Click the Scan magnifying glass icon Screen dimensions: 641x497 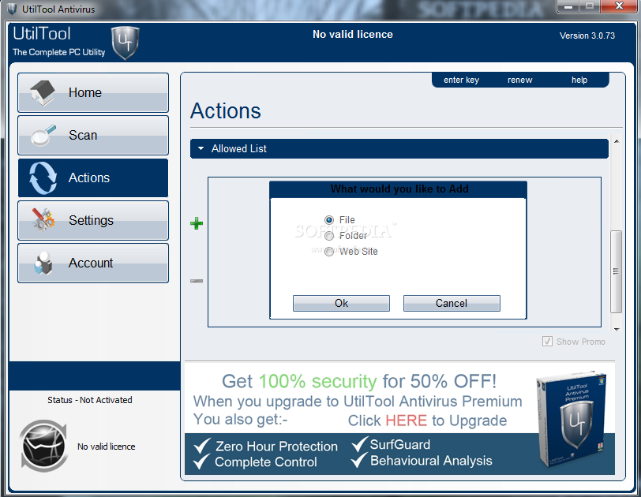point(43,135)
